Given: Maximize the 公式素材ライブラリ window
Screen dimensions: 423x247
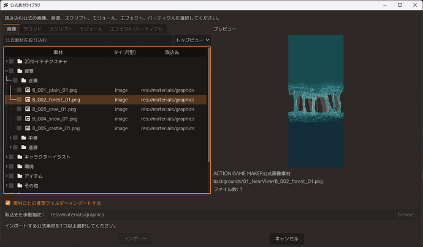Looking at the screenshot, I should point(400,5).
